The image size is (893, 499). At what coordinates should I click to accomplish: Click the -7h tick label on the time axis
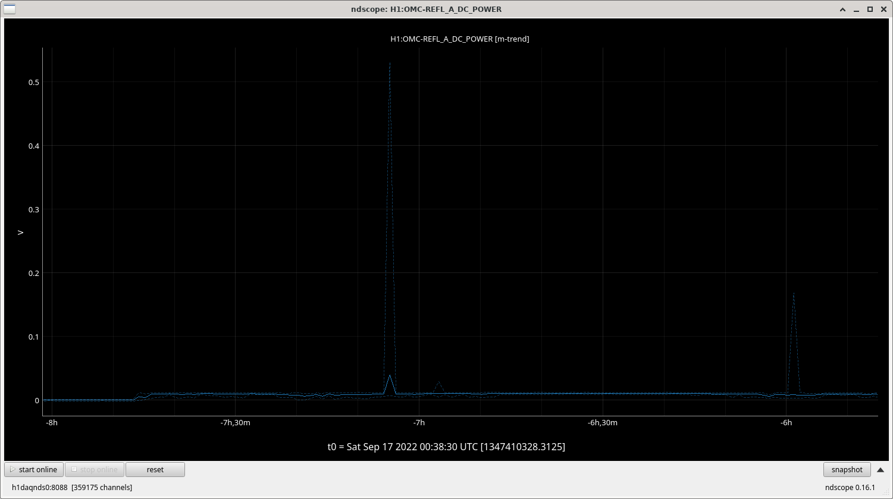[x=419, y=423]
